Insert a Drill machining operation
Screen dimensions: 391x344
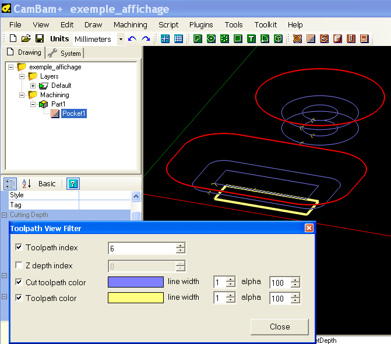[351, 38]
